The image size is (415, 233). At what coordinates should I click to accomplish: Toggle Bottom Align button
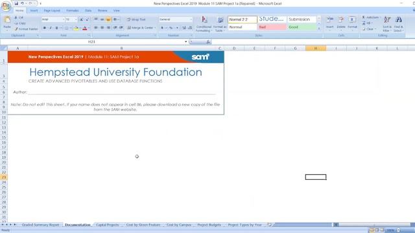pyautogui.click(x=108, y=19)
